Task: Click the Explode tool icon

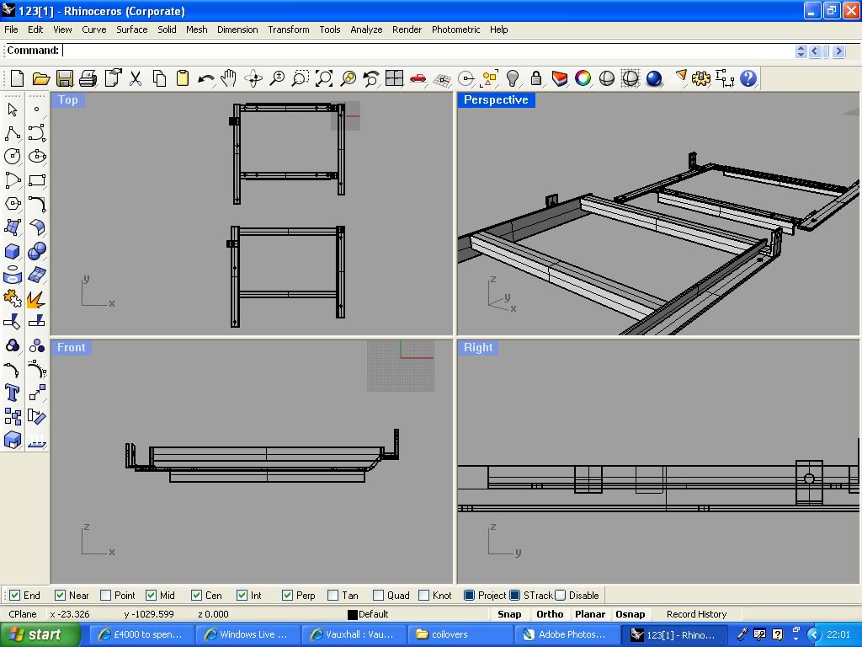Action: 36,299
